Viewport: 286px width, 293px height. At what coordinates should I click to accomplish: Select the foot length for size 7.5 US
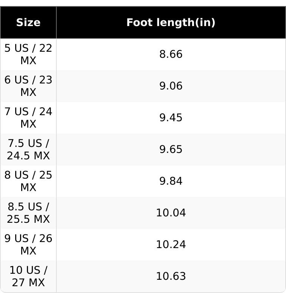(171, 150)
